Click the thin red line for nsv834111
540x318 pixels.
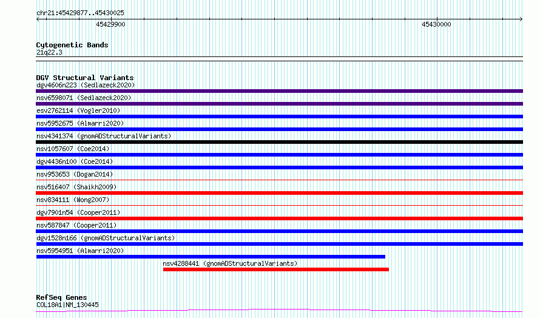coord(279,205)
